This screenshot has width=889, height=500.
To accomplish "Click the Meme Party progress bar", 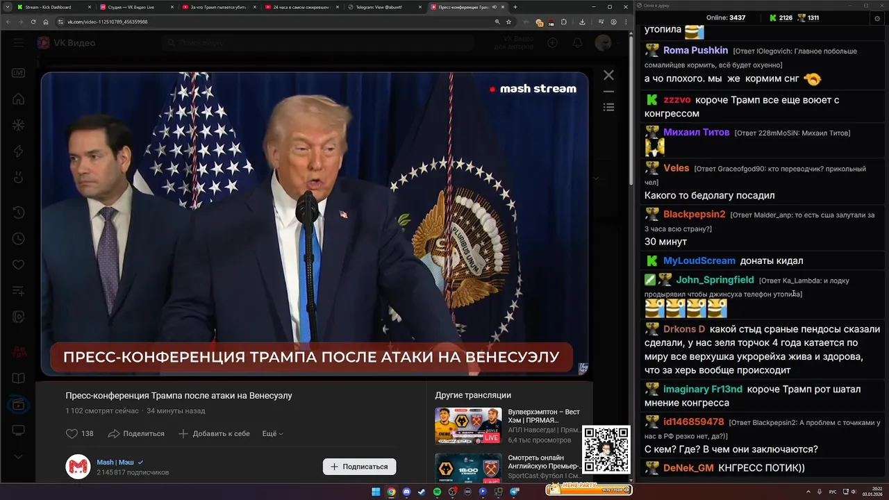I will [589, 489].
